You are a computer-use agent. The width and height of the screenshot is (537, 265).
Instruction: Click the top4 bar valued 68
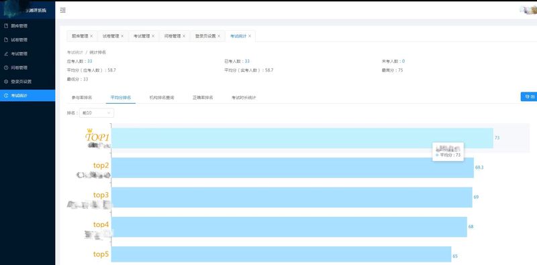[289, 227]
